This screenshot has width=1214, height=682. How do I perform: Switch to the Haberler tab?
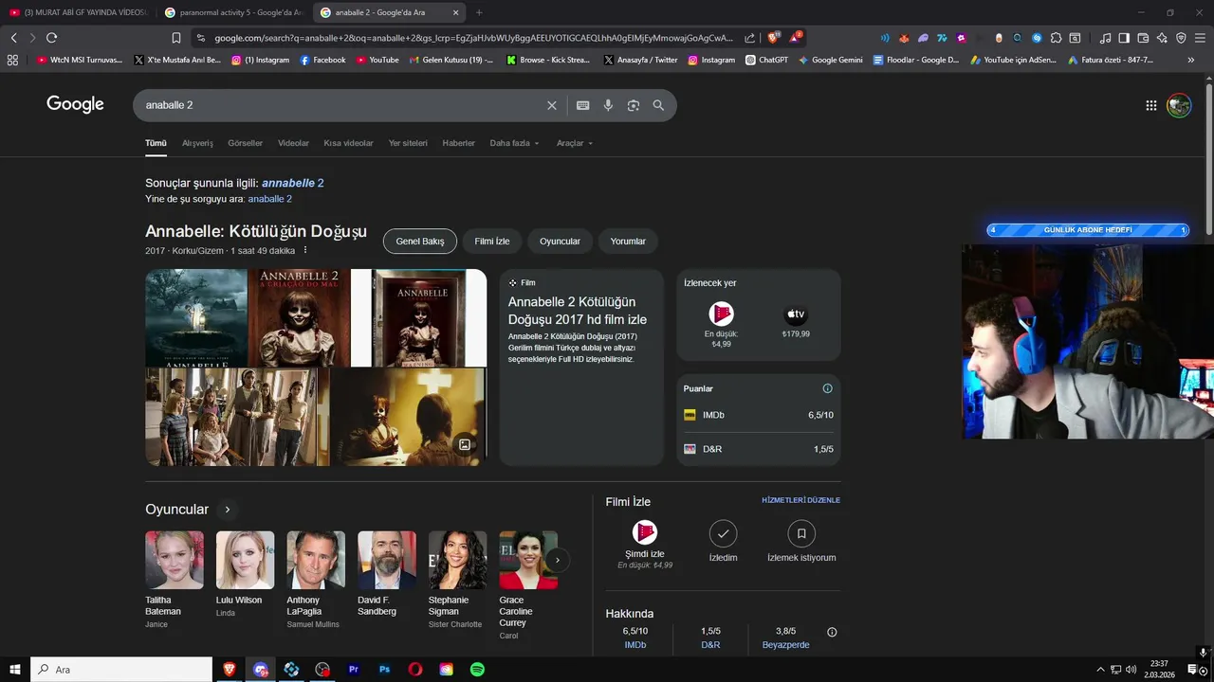pyautogui.click(x=458, y=143)
